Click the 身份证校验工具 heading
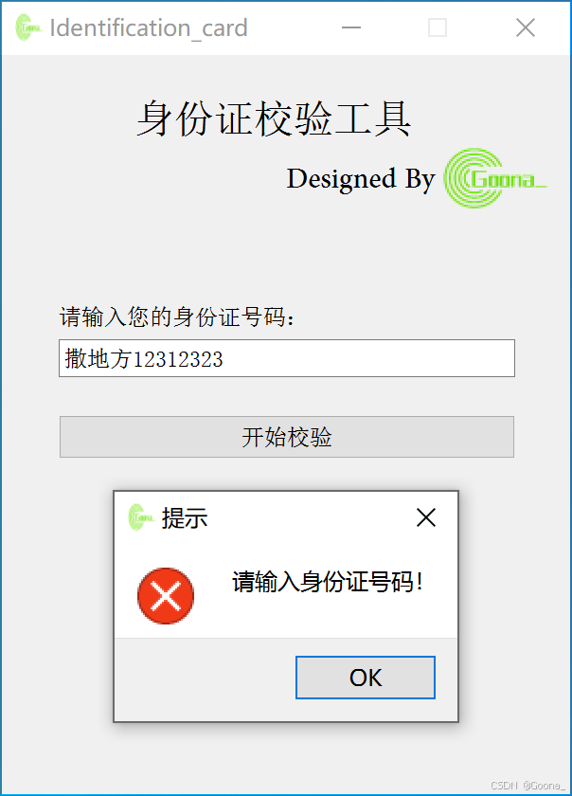Screen dimensions: 572x796 coord(274,118)
